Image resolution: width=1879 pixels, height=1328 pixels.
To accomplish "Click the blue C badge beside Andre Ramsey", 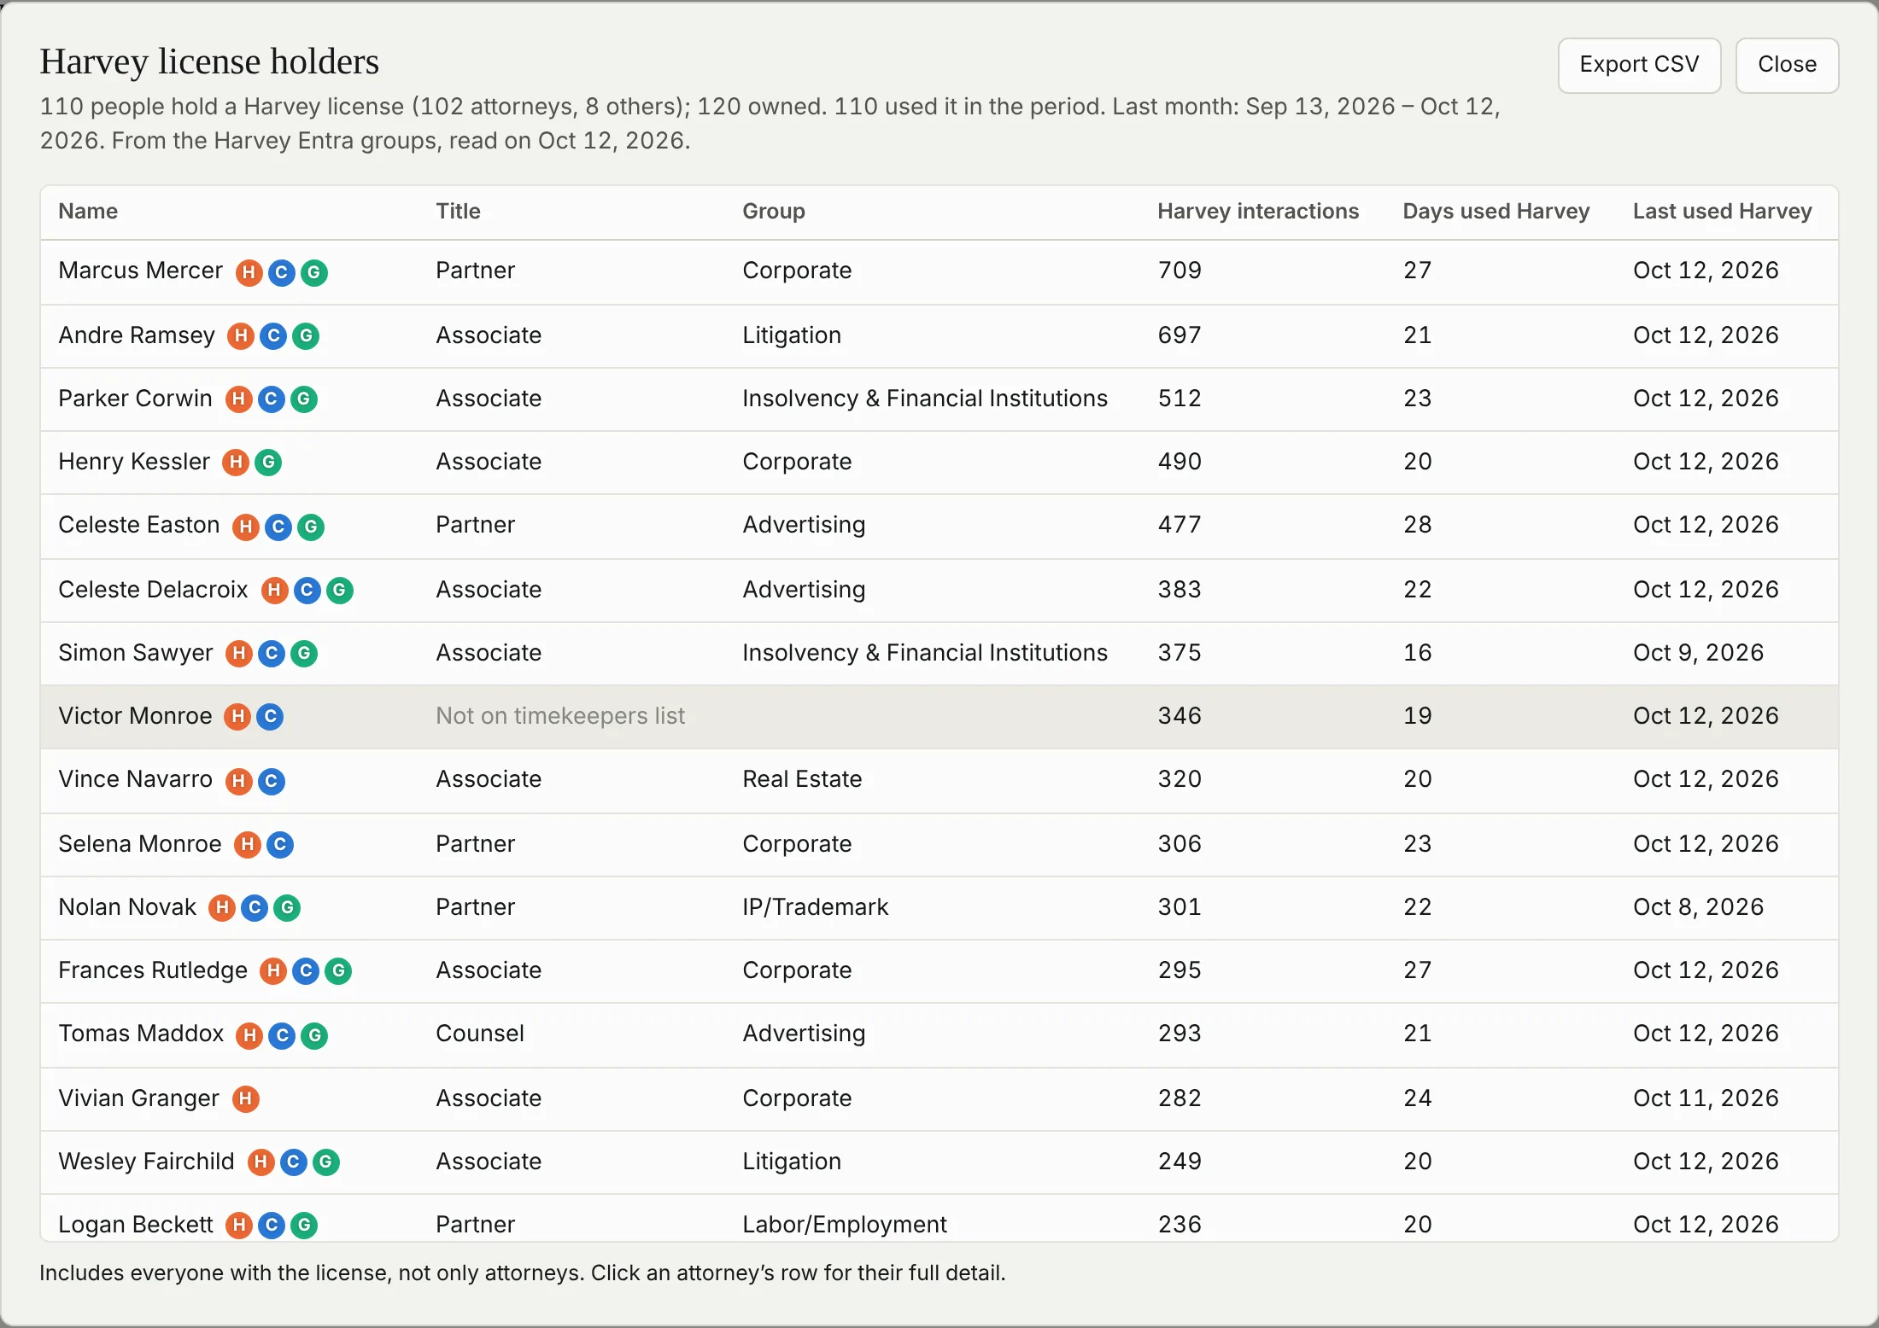I will tap(273, 336).
